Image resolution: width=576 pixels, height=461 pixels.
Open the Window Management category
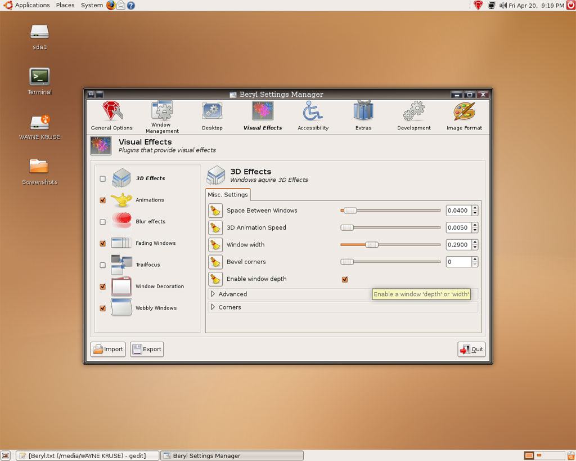(x=162, y=117)
